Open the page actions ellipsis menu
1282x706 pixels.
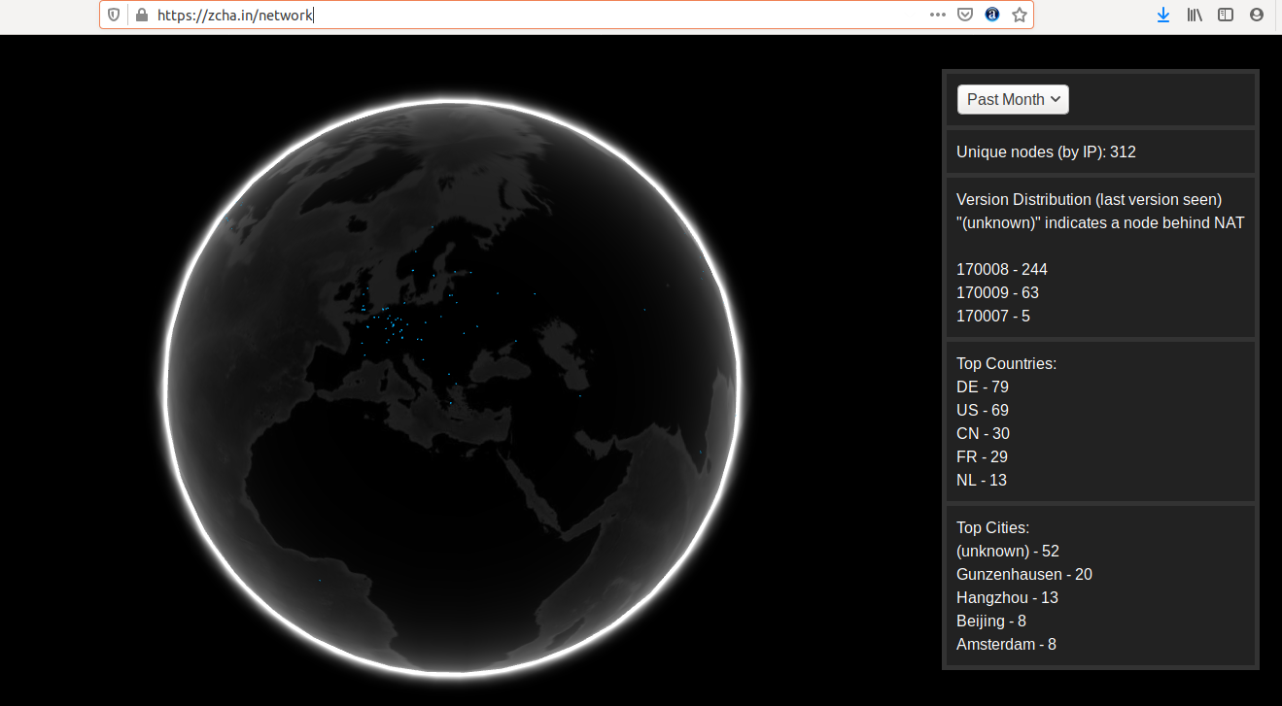coord(937,15)
